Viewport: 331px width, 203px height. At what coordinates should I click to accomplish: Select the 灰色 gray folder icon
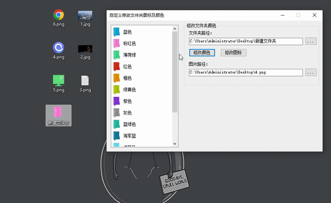coord(117,113)
